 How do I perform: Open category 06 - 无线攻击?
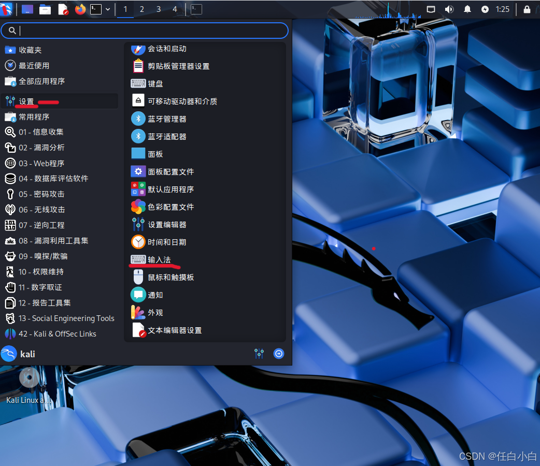pos(59,210)
